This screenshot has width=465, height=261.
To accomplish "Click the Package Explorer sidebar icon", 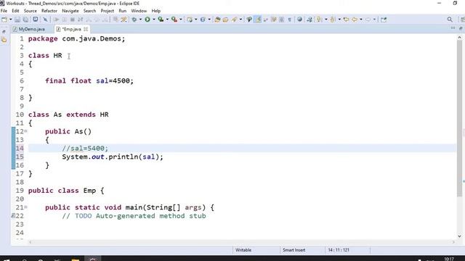I will point(4,40).
